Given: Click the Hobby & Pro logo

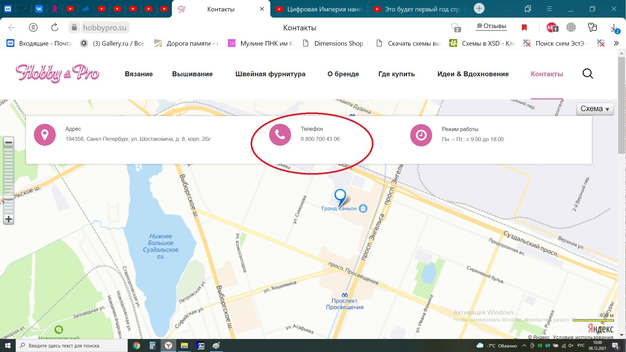Looking at the screenshot, I should pyautogui.click(x=57, y=73).
